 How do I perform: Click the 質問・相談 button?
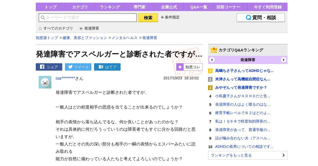[x=261, y=18]
